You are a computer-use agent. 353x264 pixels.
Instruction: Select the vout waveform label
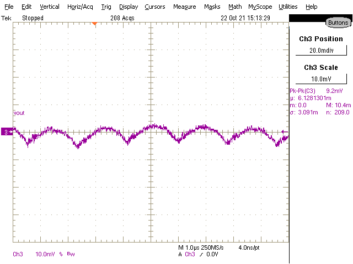coord(19,113)
